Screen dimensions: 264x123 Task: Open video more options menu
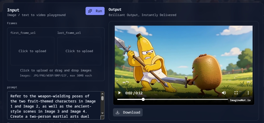point(248,93)
